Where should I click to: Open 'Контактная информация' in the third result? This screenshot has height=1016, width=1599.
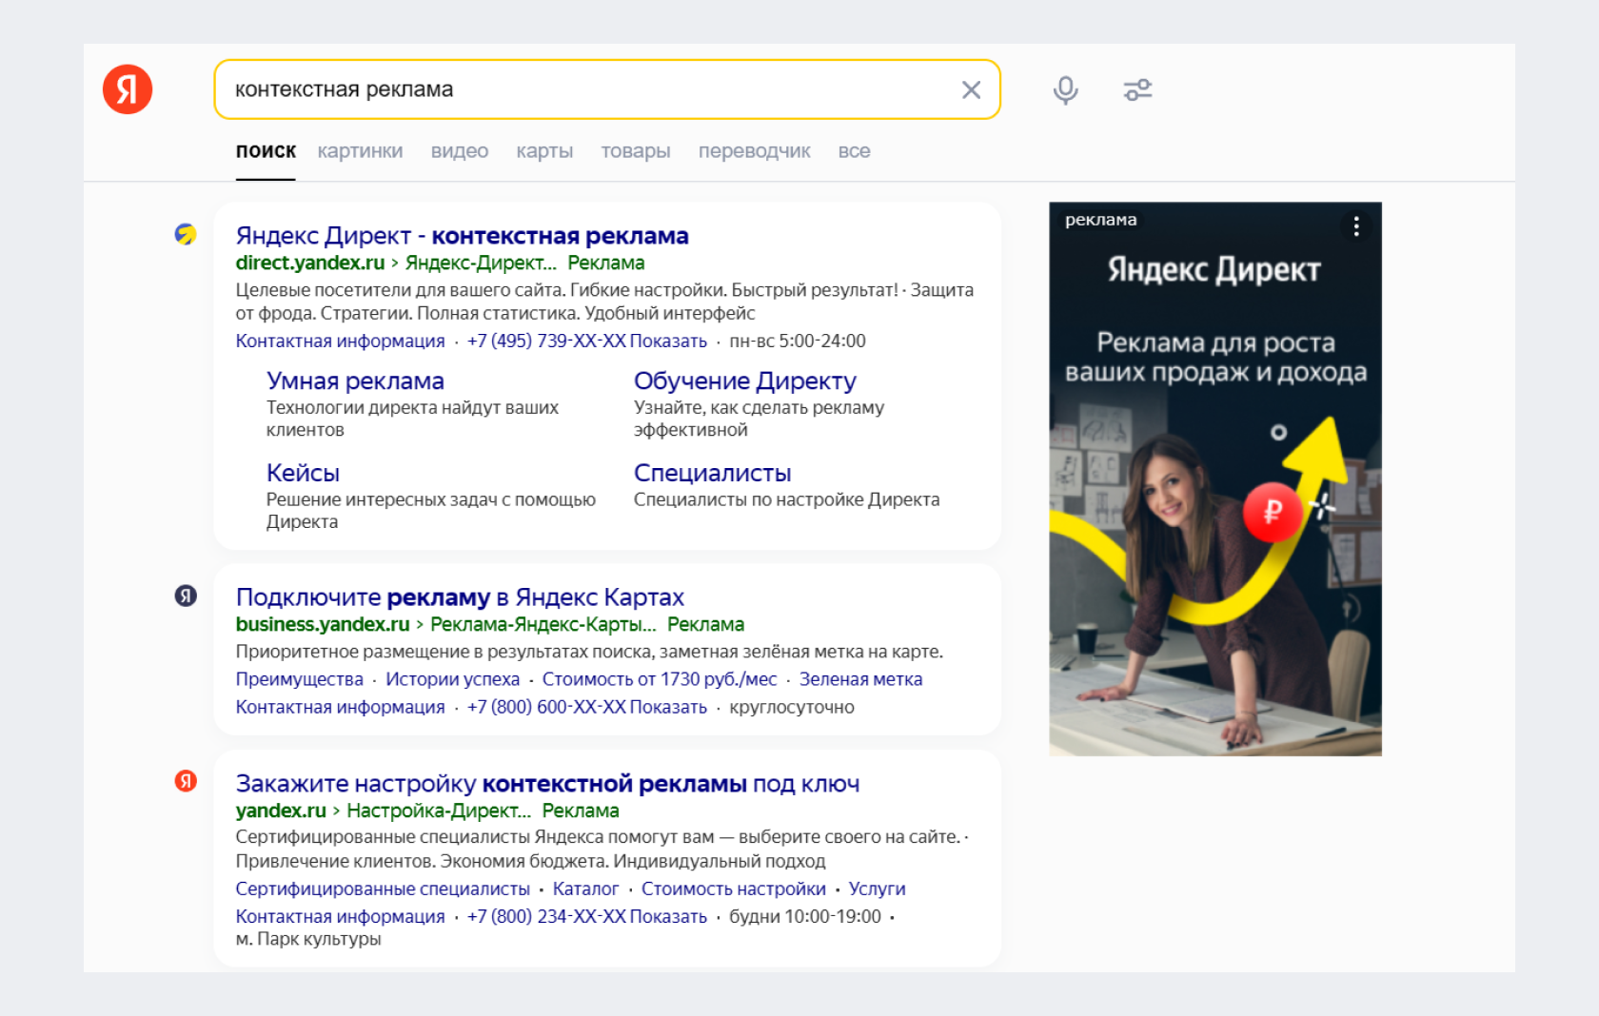pyautogui.click(x=340, y=916)
